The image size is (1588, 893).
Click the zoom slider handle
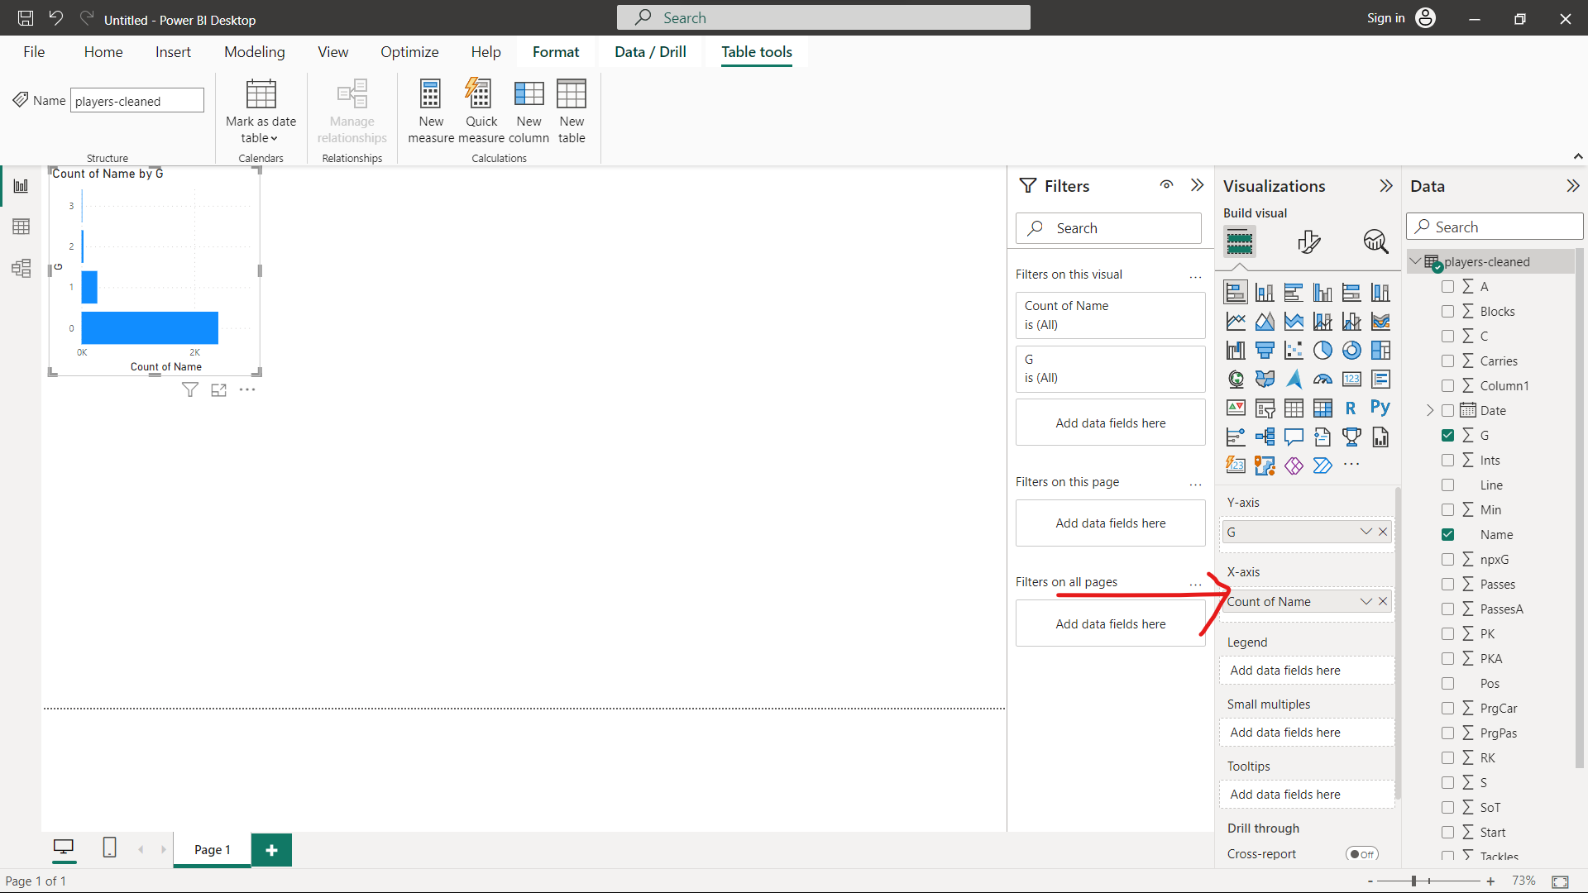click(1414, 881)
